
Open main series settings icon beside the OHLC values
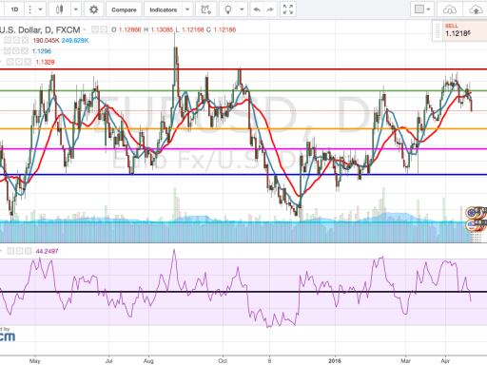click(104, 29)
